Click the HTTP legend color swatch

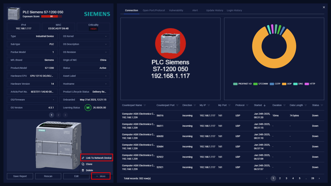pos(307,84)
